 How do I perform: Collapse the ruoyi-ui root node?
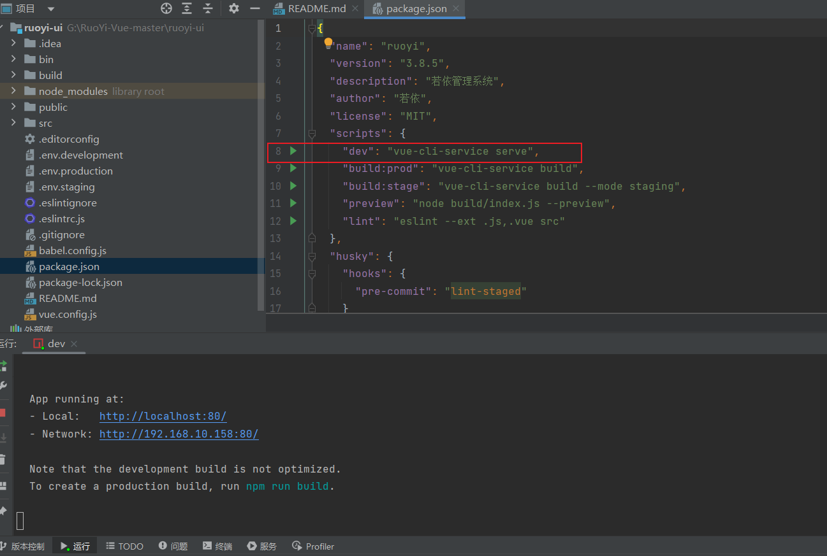2,27
